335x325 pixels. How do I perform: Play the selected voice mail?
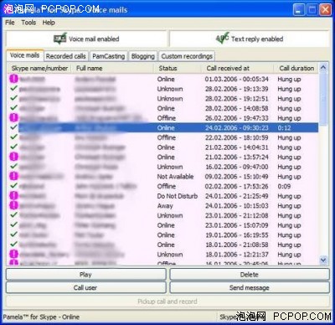86,275
